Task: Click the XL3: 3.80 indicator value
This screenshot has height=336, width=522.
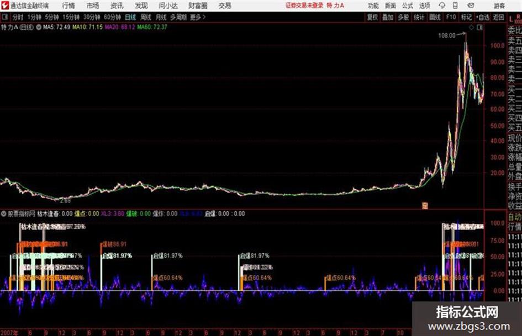Action: [x=113, y=214]
